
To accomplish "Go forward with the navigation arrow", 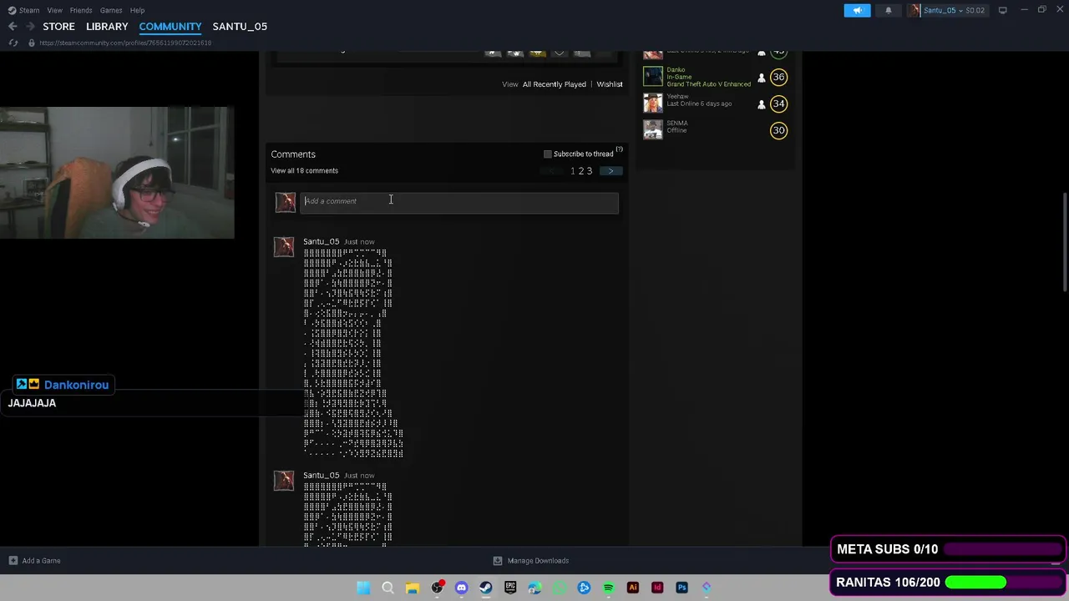I will pyautogui.click(x=32, y=27).
